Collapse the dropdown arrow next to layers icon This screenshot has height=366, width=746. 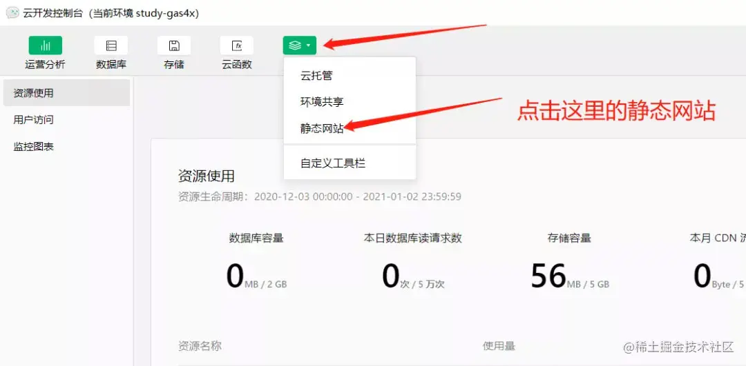point(309,45)
